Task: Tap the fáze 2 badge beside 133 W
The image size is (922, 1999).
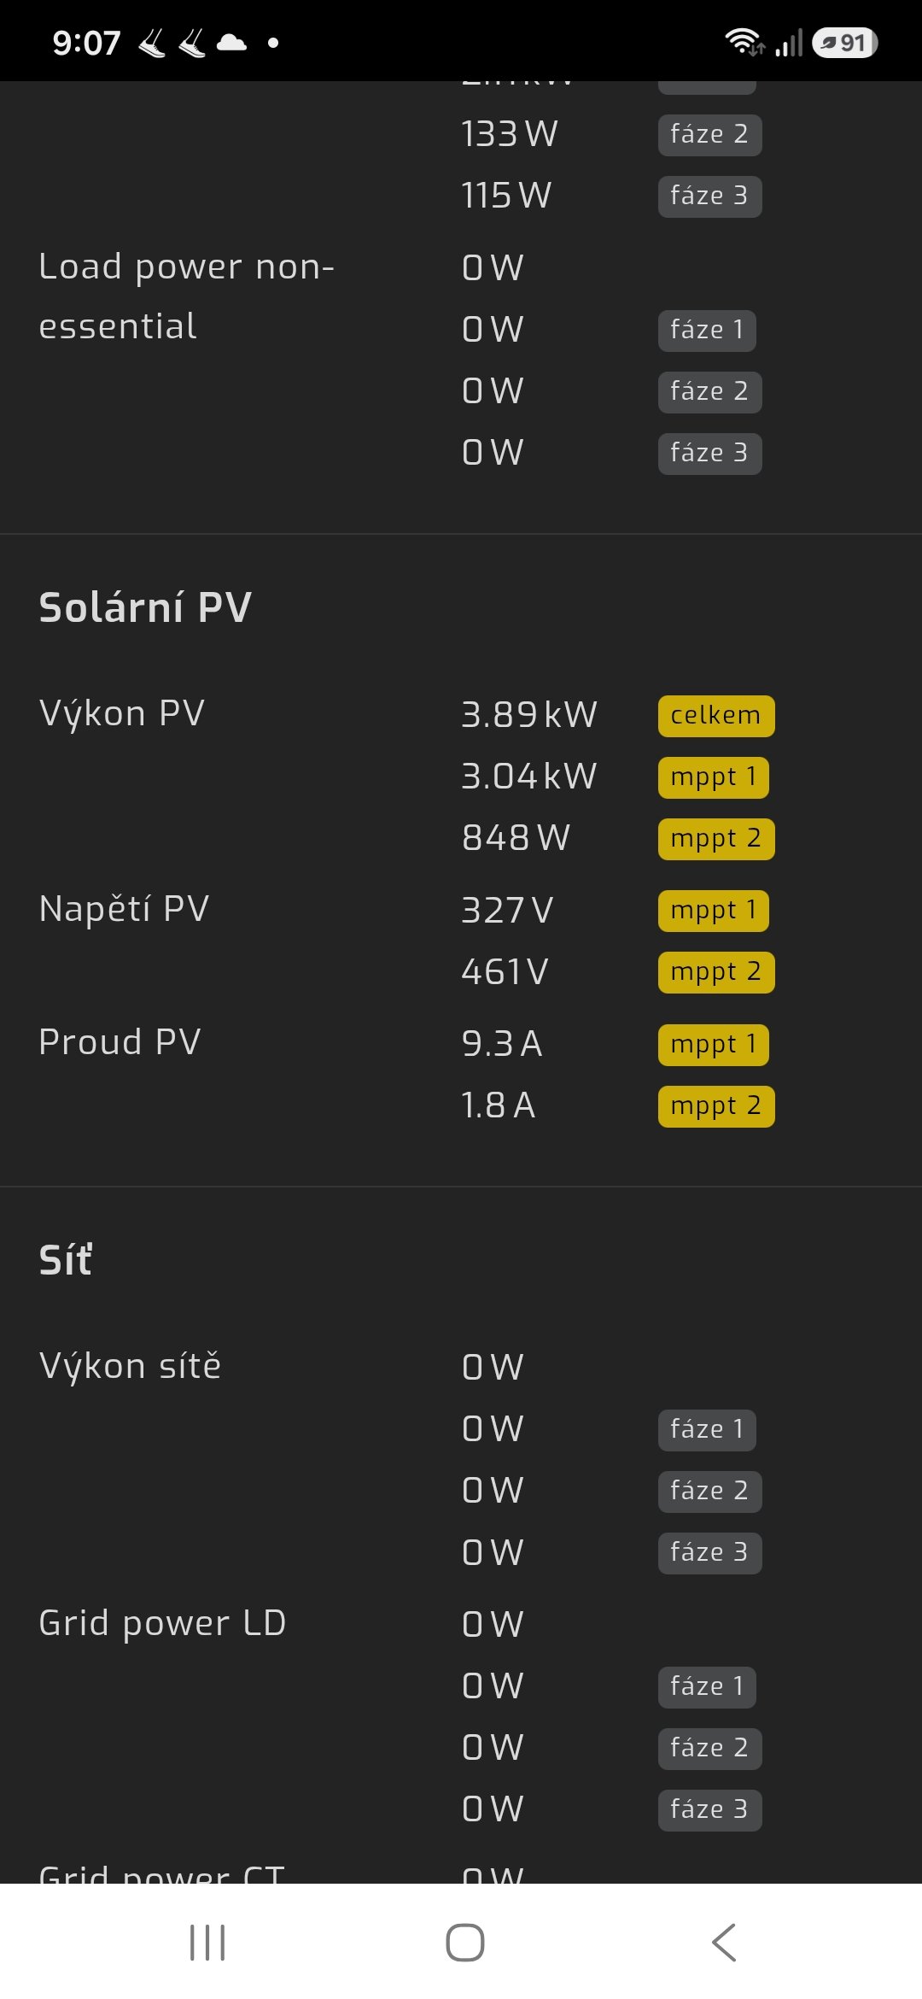Action: [709, 135]
